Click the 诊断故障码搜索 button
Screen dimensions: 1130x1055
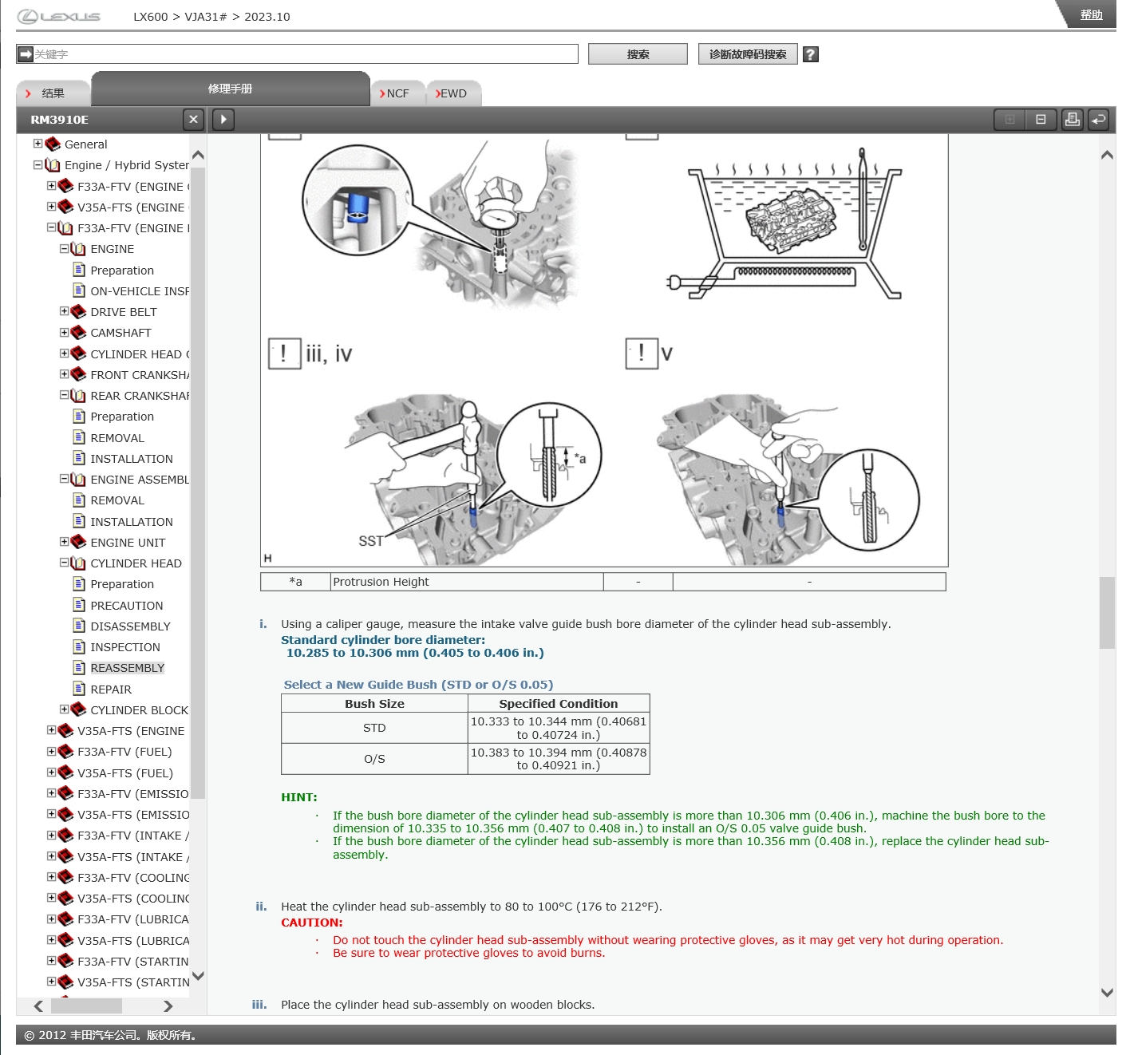(x=747, y=54)
